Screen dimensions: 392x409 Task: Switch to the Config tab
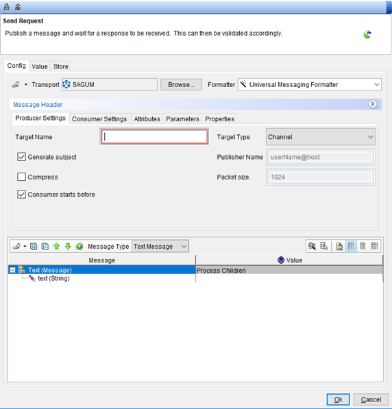point(16,66)
